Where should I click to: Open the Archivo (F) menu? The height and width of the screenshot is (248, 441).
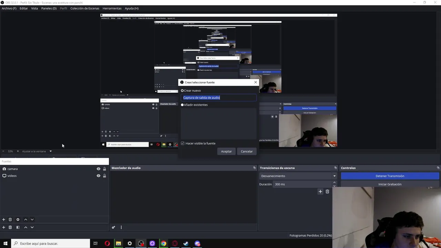coord(9,8)
